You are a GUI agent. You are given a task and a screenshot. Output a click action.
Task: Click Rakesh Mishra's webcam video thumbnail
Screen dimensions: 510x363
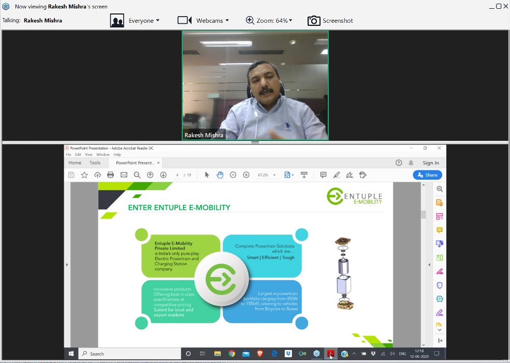pos(255,85)
